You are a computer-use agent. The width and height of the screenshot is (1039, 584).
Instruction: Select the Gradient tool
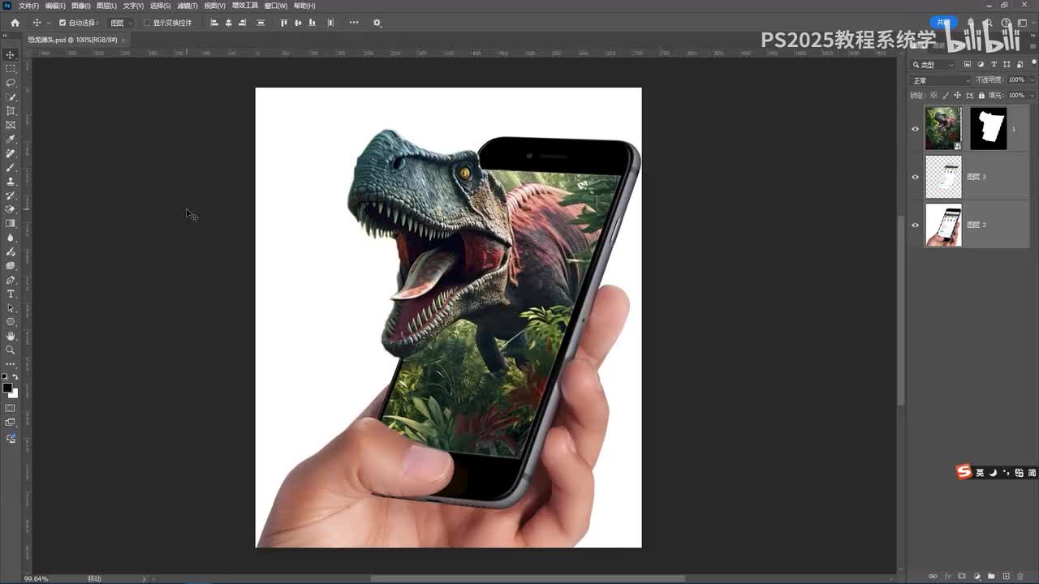(x=11, y=223)
